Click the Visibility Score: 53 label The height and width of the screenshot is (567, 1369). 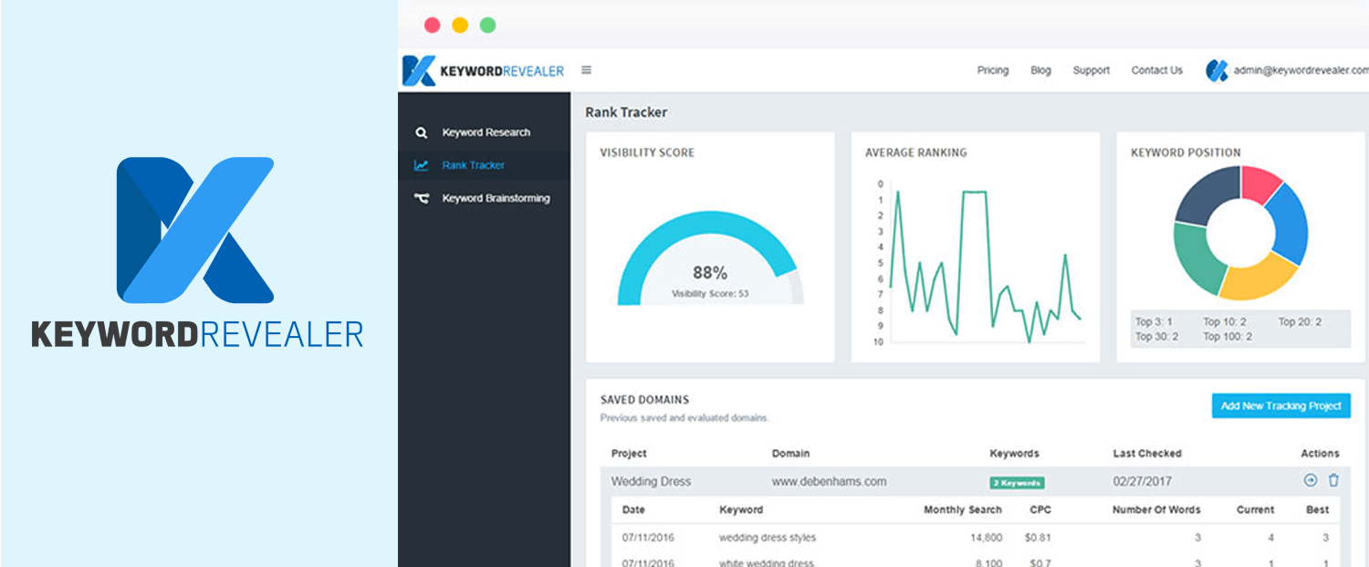[x=710, y=294]
